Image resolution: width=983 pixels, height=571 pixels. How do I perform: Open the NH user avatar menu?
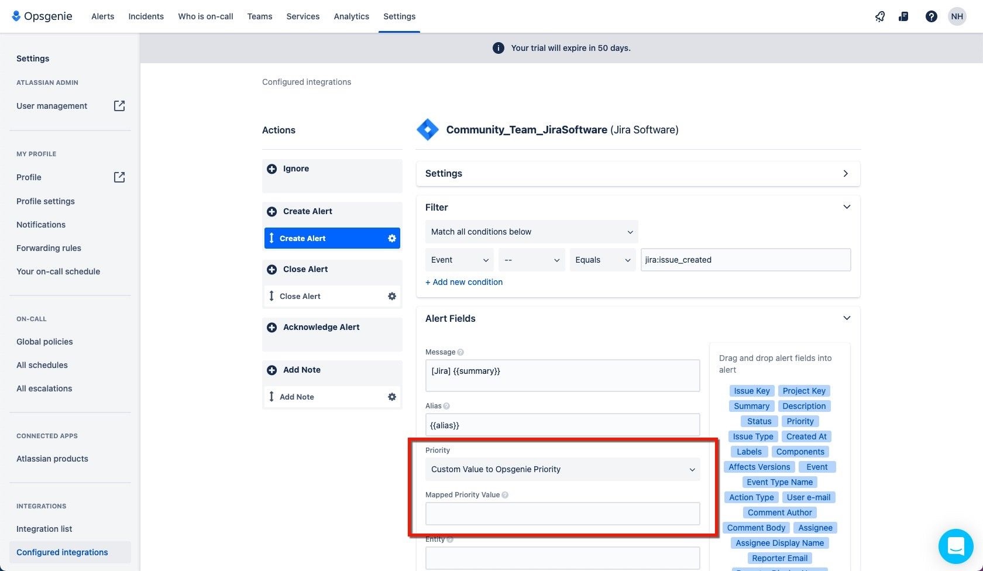coord(957,16)
